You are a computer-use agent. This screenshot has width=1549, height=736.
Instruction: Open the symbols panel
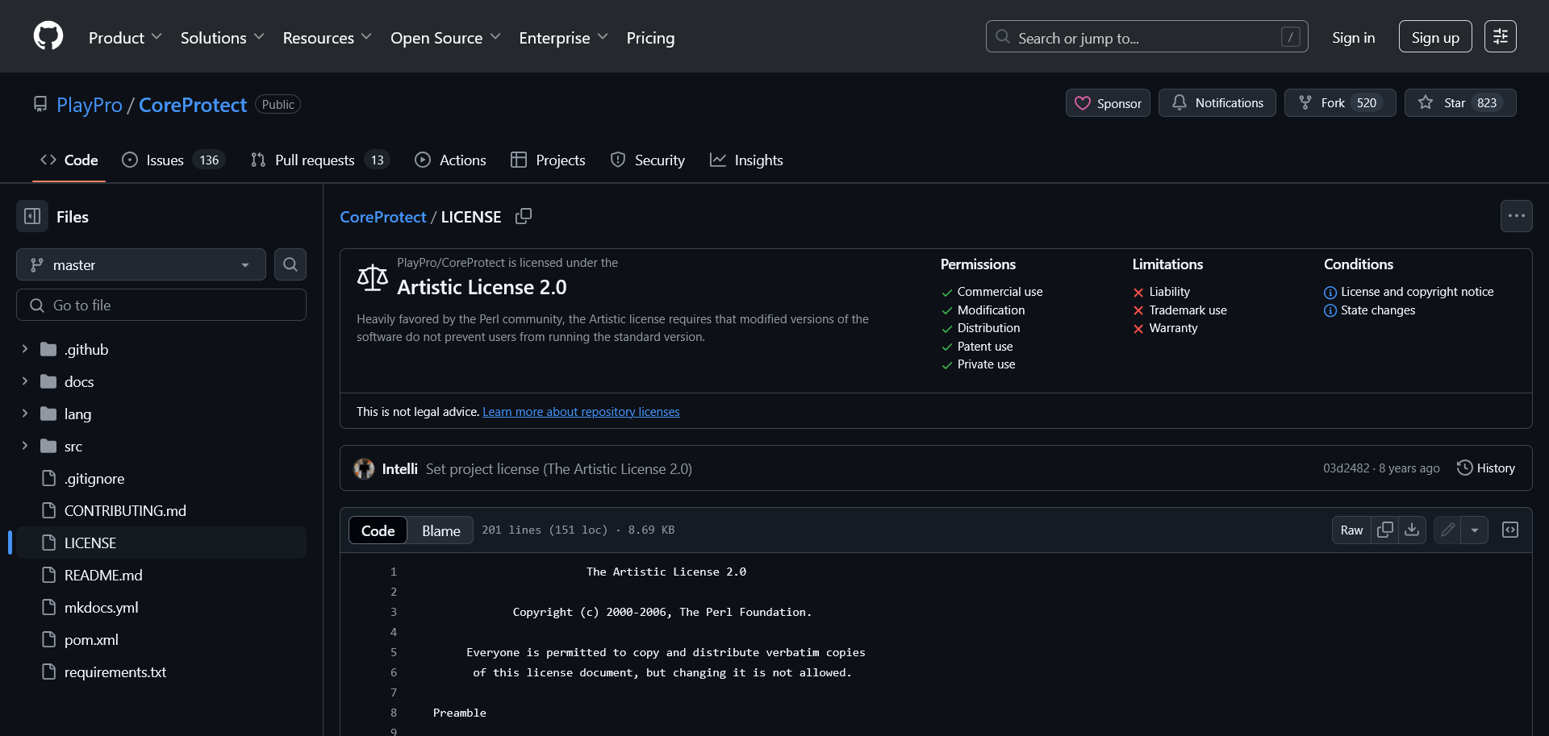1510,530
